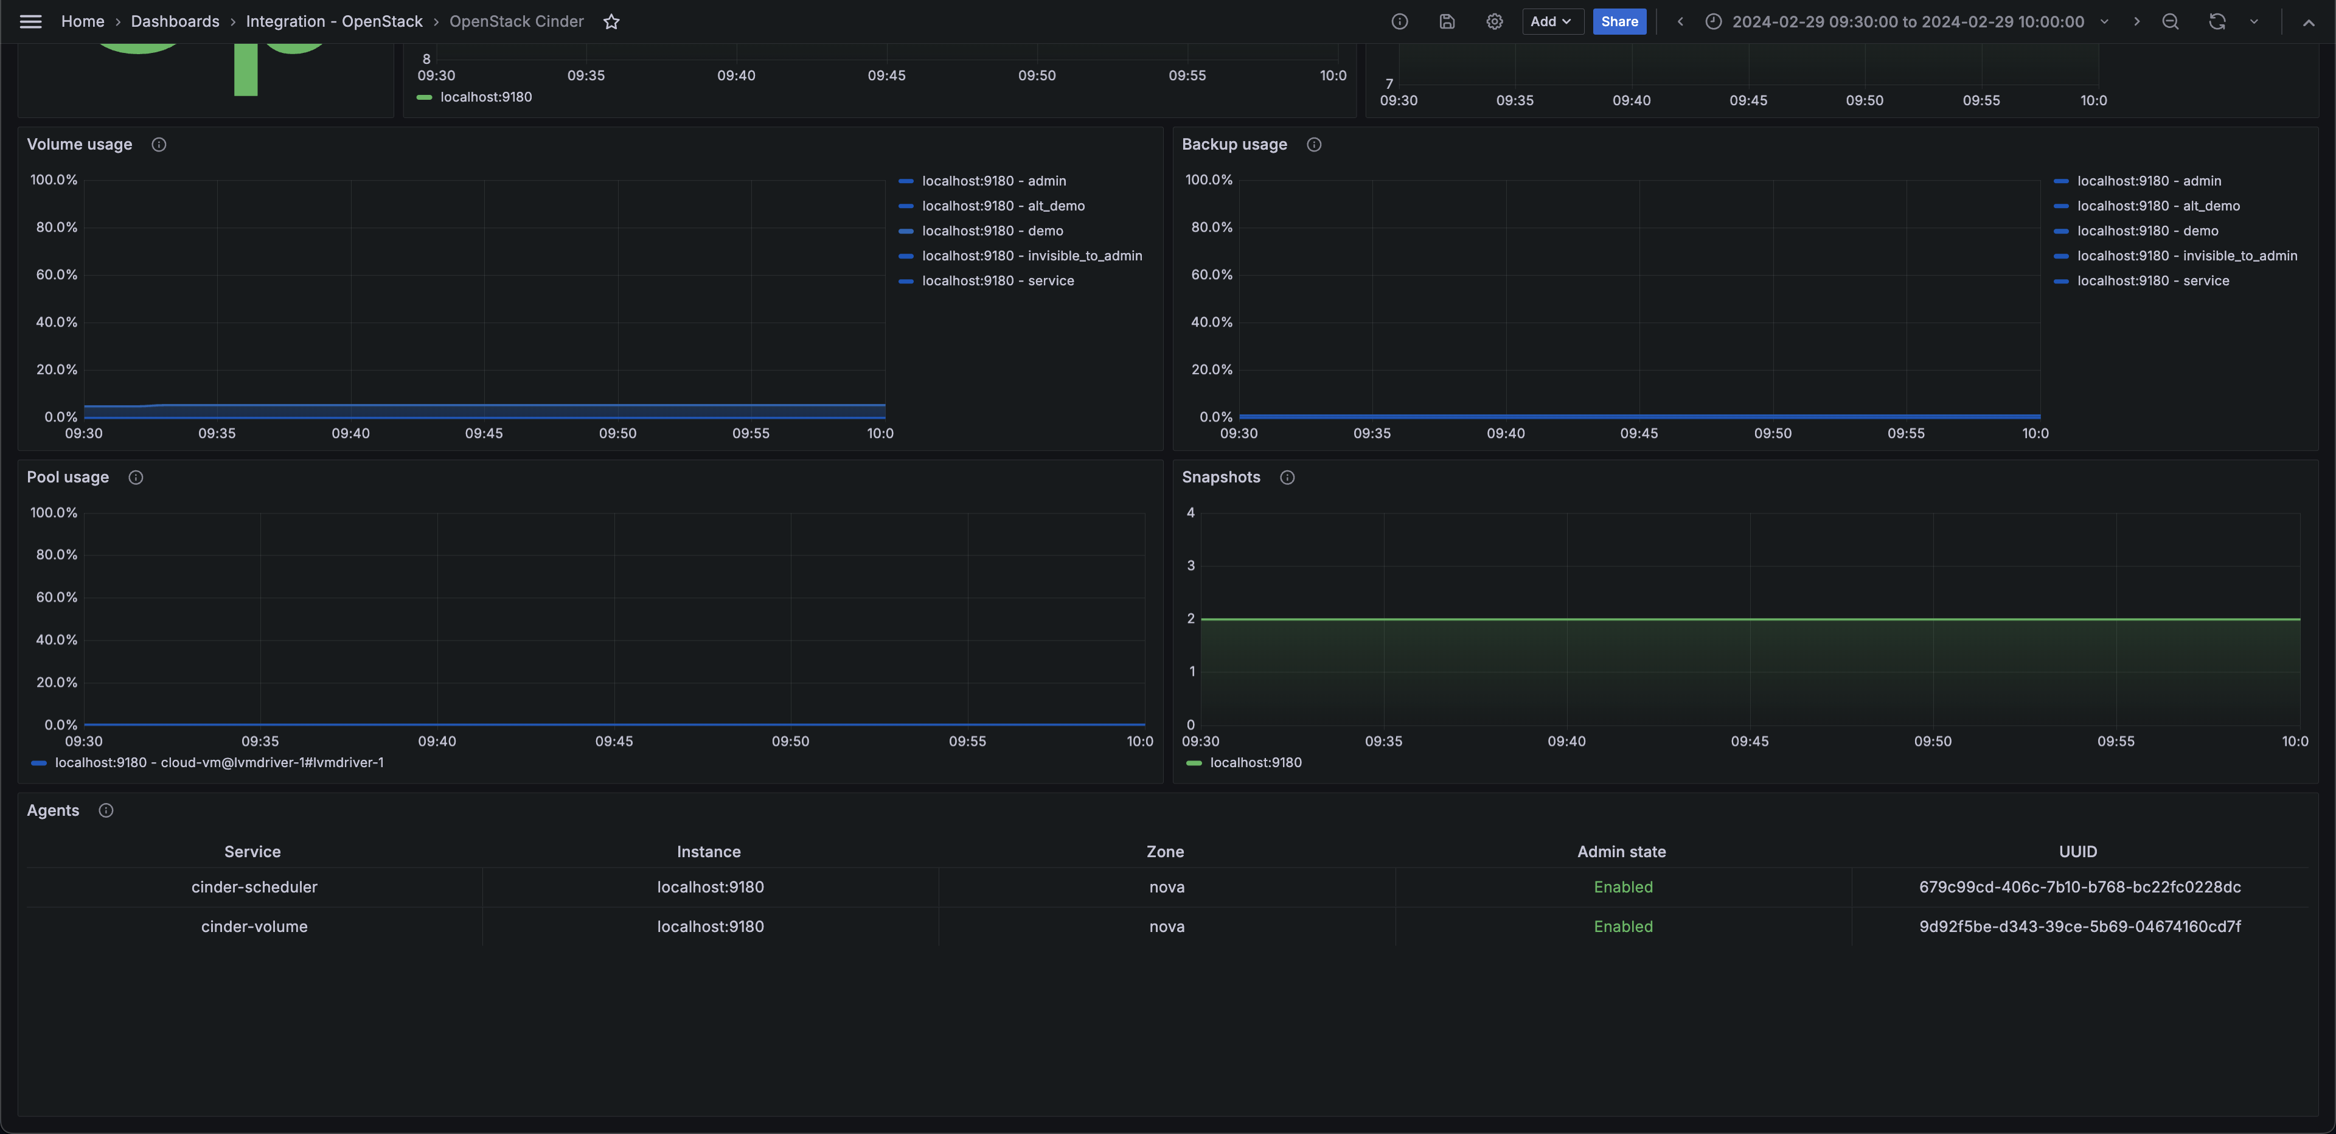Open the Add dropdown

1552,21
